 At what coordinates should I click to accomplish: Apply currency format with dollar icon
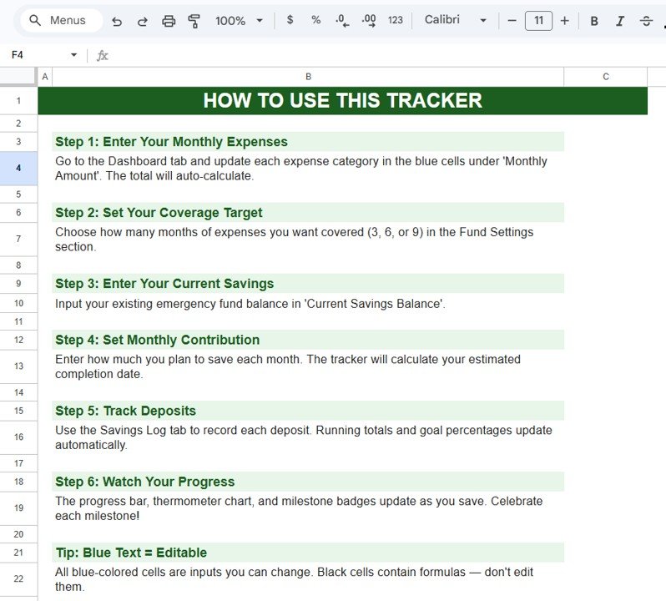click(x=290, y=20)
